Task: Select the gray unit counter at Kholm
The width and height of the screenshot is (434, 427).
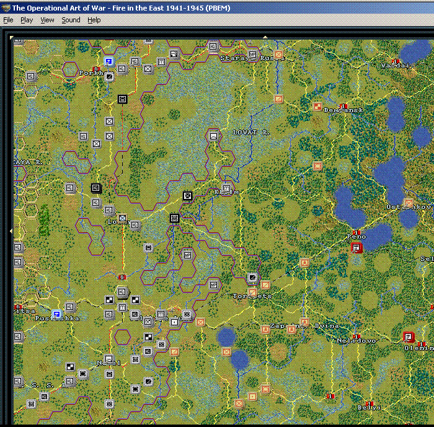Action: pyautogui.click(x=226, y=188)
